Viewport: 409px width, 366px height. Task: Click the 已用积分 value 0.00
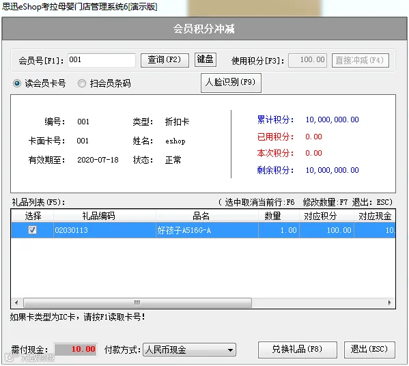coord(313,137)
